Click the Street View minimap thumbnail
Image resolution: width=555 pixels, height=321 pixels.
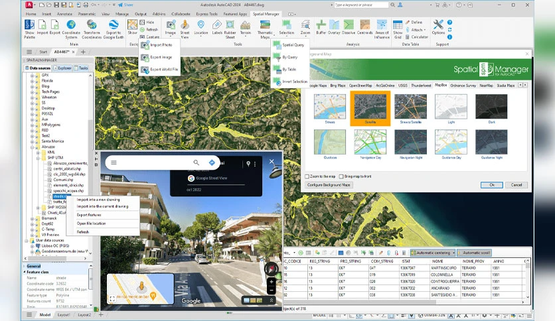(141, 289)
